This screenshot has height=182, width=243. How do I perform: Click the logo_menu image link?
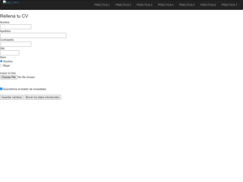(11, 2)
